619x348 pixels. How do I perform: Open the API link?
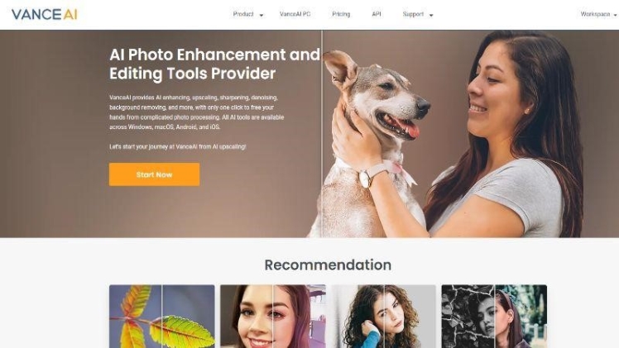[377, 14]
